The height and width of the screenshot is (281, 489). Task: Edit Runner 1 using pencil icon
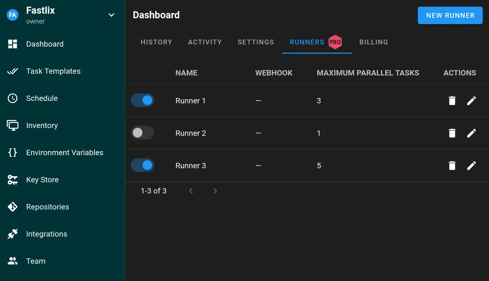471,101
